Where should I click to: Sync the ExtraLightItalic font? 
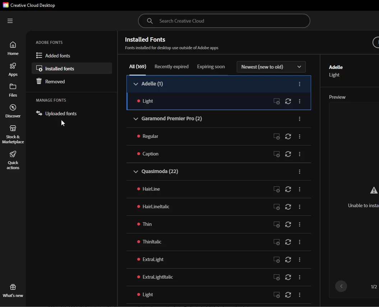288,277
